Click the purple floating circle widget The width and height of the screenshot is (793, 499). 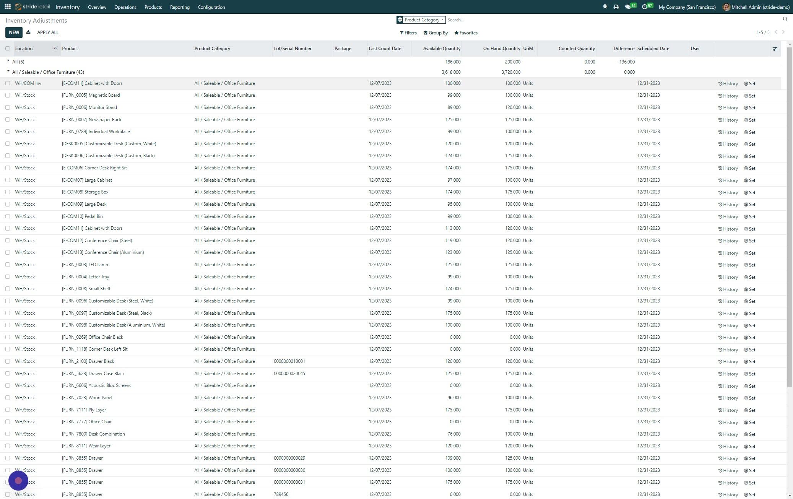(x=18, y=481)
